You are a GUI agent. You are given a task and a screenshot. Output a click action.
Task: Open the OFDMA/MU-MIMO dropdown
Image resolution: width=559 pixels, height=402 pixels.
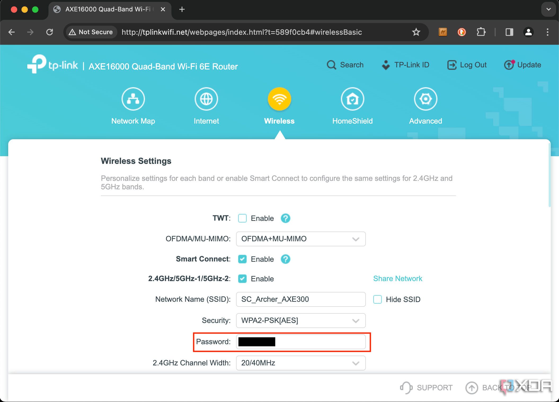(301, 239)
